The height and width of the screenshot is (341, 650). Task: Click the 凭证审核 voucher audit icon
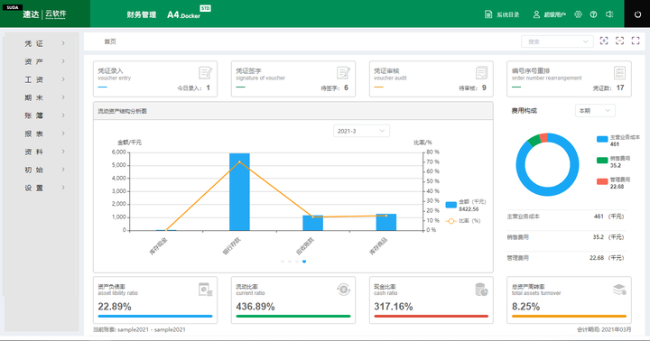coord(481,73)
